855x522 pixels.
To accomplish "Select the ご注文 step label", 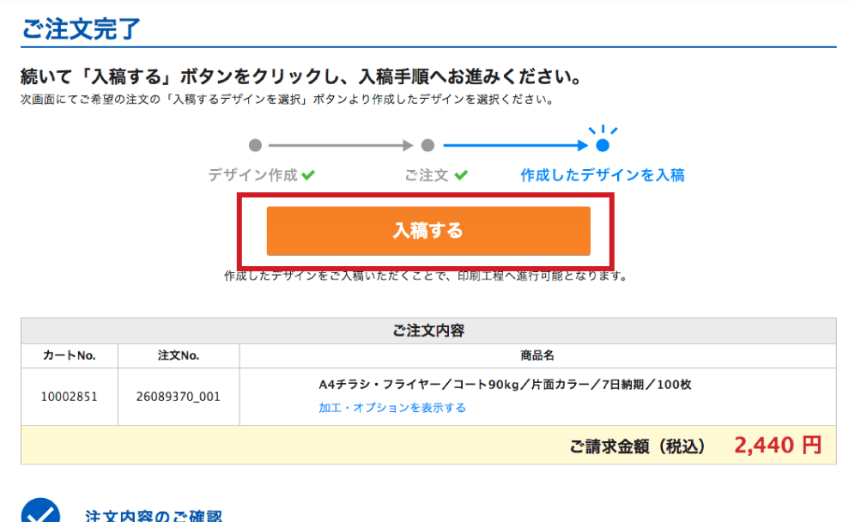I will point(427,176).
